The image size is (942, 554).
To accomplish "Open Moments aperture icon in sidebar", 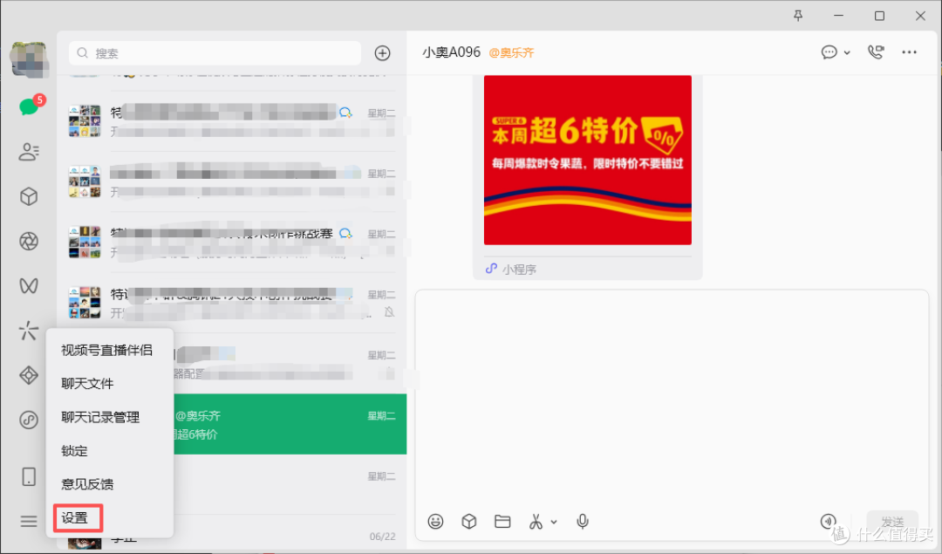I will point(29,241).
